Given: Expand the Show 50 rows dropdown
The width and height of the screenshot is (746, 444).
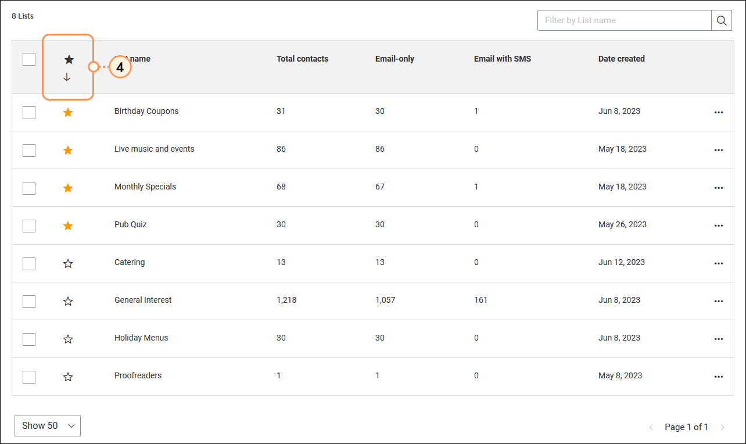Looking at the screenshot, I should (48, 426).
